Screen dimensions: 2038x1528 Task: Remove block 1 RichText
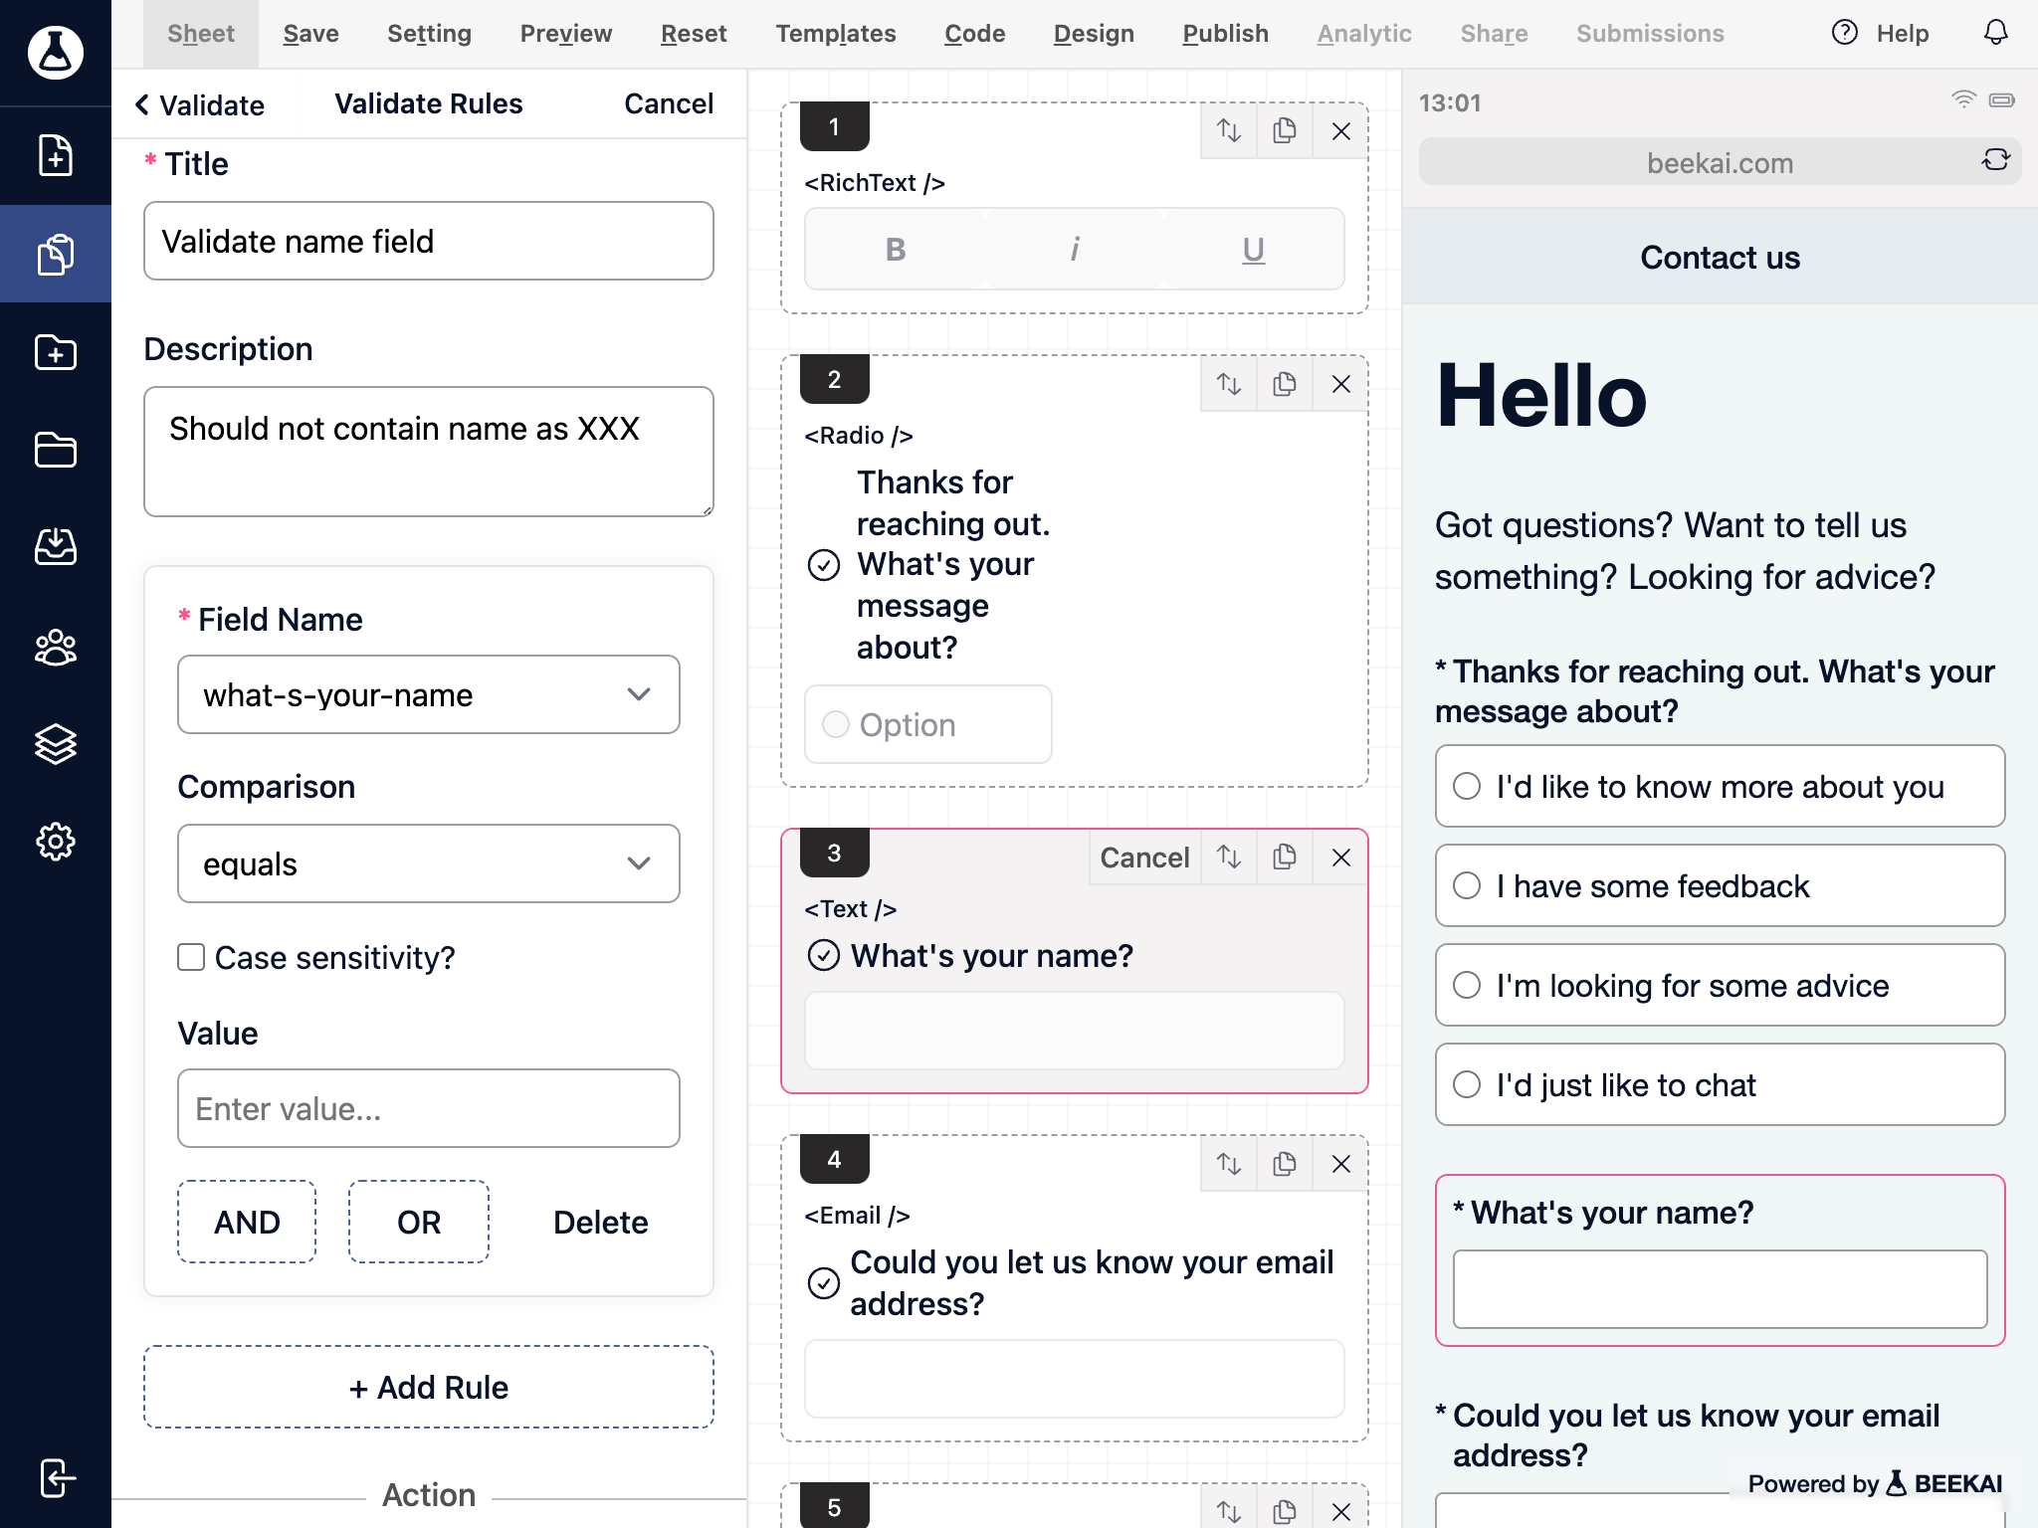pyautogui.click(x=1340, y=130)
